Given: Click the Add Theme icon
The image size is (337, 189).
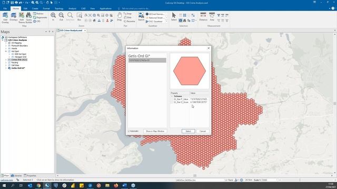Looking at the screenshot, I should pyautogui.click(x=22, y=17).
